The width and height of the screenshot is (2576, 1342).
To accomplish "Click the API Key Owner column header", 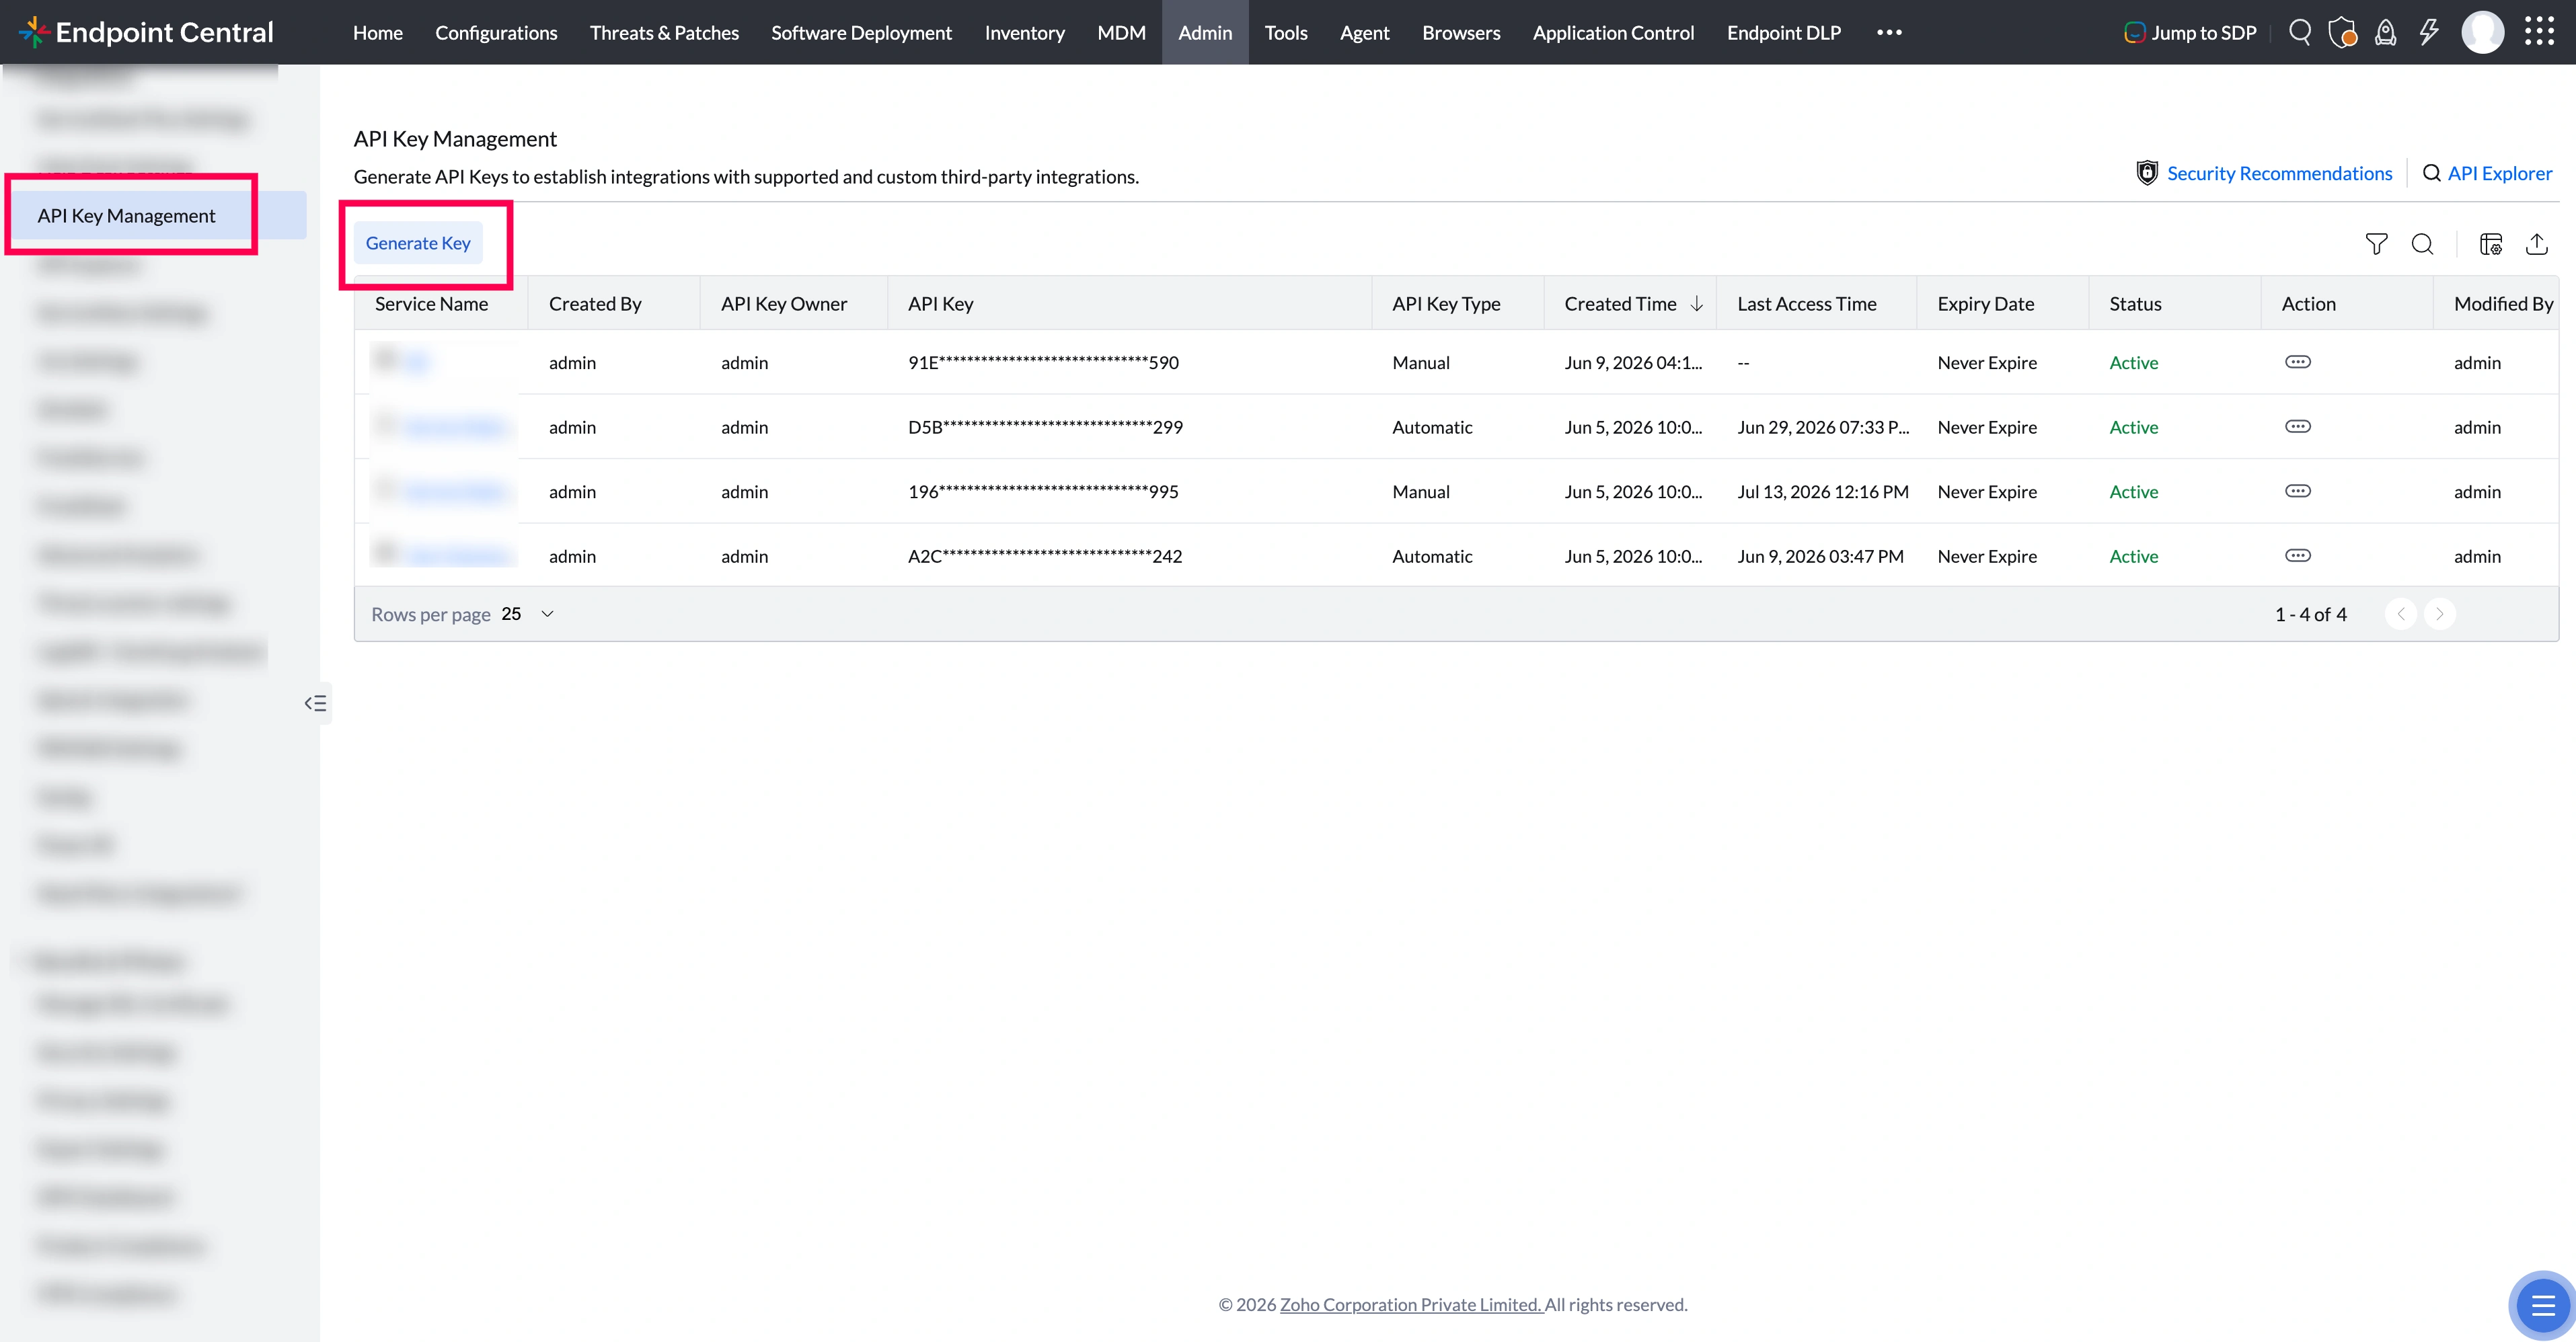I will (784, 304).
